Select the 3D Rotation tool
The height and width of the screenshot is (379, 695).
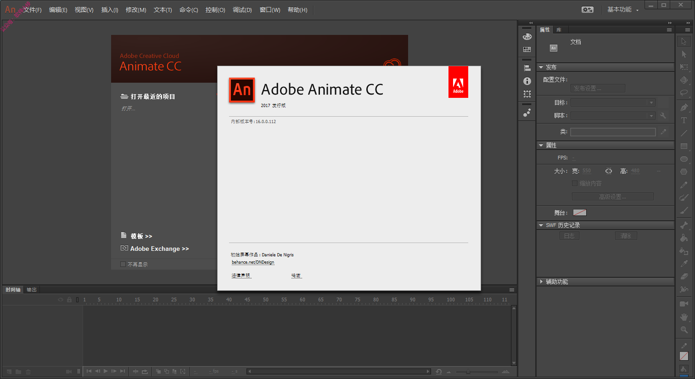[x=684, y=80]
